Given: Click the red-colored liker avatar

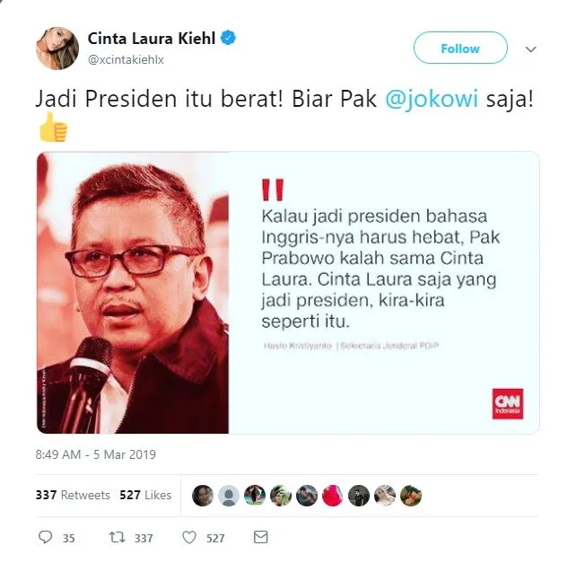Looking at the screenshot, I should click(x=333, y=496).
